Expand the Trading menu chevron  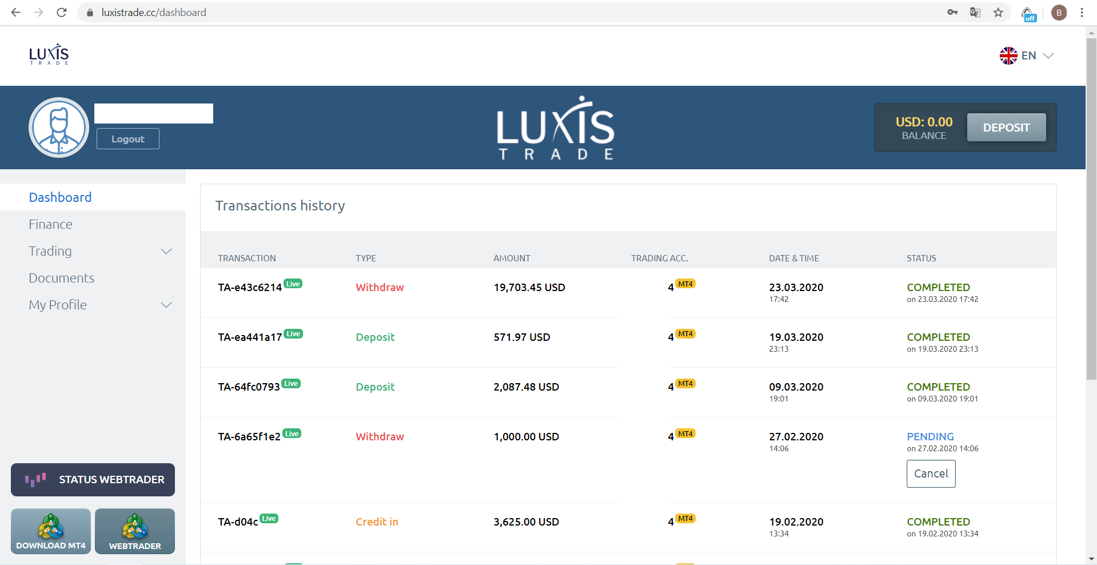point(166,252)
